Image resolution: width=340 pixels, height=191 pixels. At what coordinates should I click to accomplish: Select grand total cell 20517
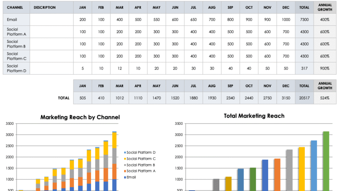(x=304, y=98)
